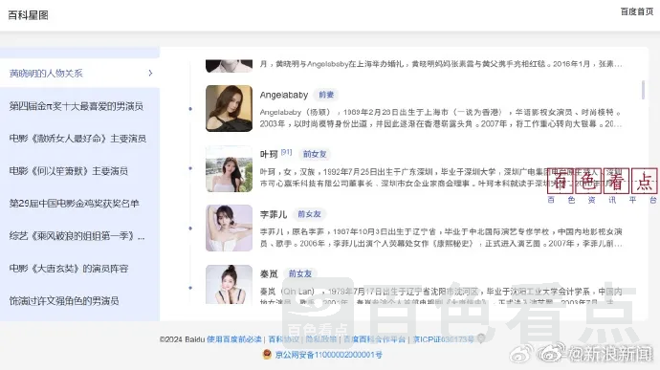Click the right-side vertical scrollbar thumb

coord(643,90)
